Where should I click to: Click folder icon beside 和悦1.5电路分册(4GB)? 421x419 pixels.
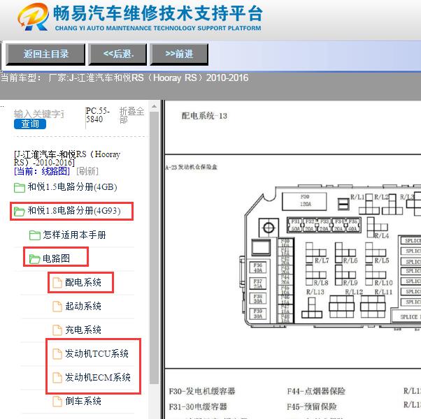pyautogui.click(x=20, y=187)
